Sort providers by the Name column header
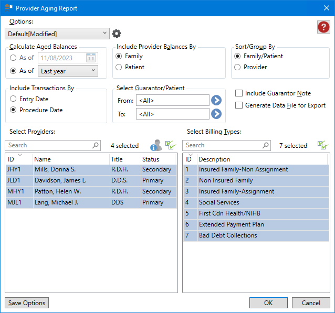This screenshot has width=335, height=313. (71, 159)
